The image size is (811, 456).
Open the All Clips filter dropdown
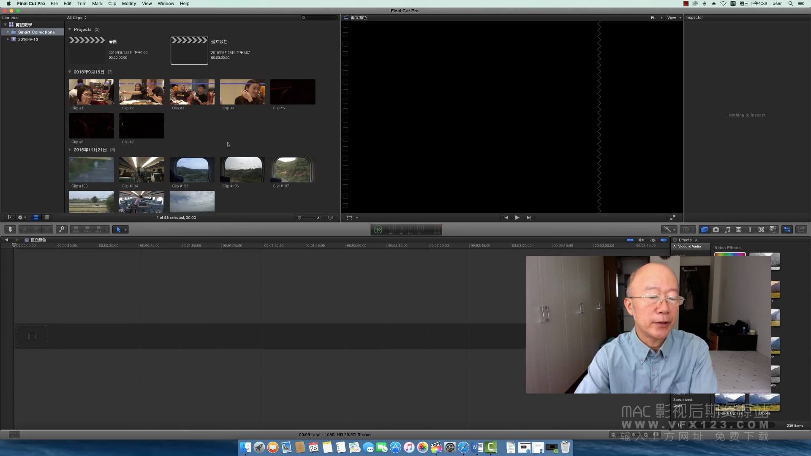76,18
